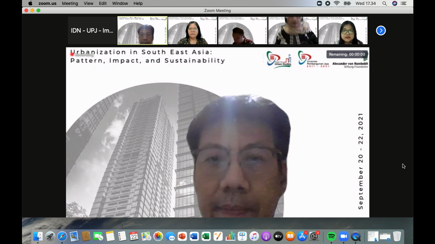Screen dimensions: 435x244
Task: Open the Wi-Fi status menu
Action: tap(337, 3)
